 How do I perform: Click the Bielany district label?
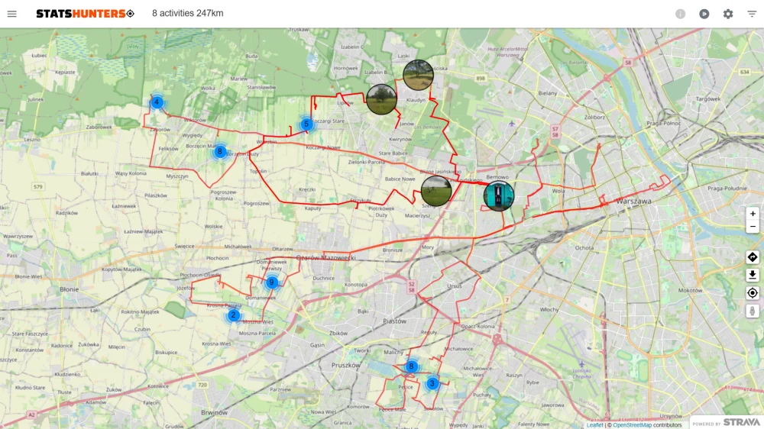pos(548,93)
